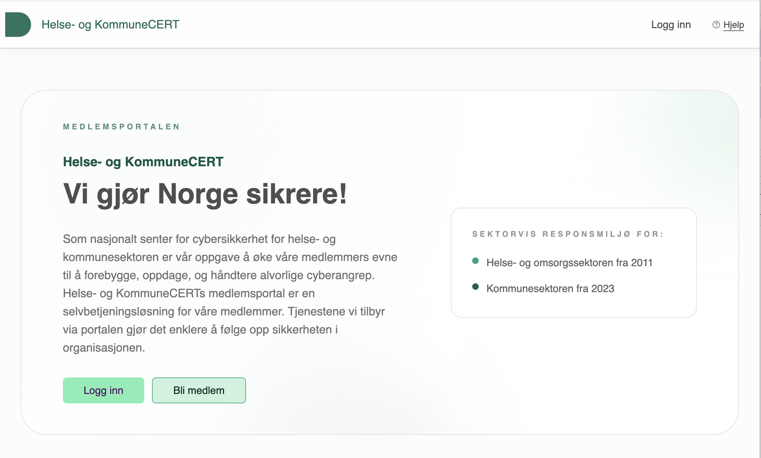
Task: Click the word organisasjonen ending the paragraph
Action: pos(104,348)
